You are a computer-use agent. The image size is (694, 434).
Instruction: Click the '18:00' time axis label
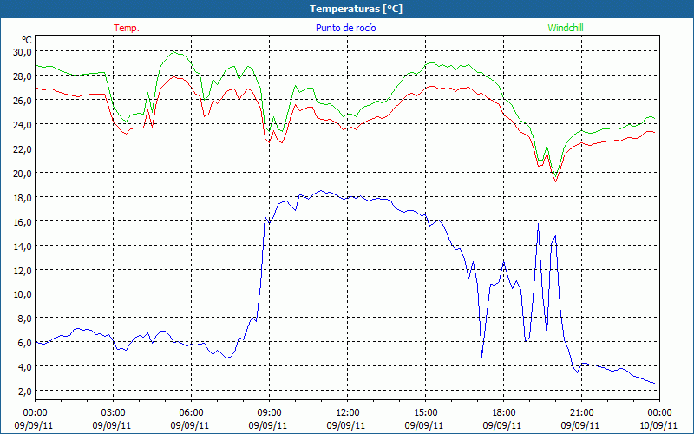pos(504,413)
